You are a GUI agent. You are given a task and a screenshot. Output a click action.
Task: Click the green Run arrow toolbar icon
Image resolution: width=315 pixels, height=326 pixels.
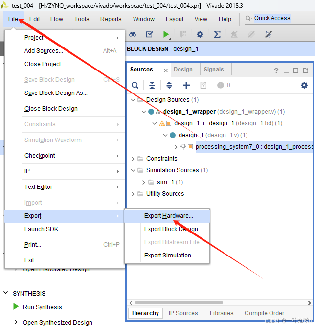point(166,34)
